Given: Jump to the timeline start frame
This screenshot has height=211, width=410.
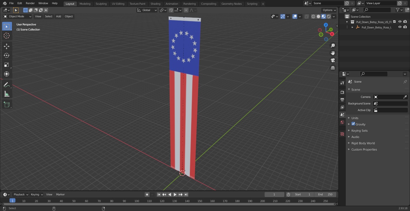Looking at the screenshot, I should 159,195.
